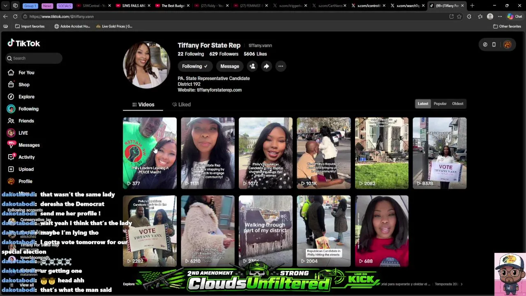Expand the Group 1 tab group
The width and height of the screenshot is (526, 296).
[30, 6]
